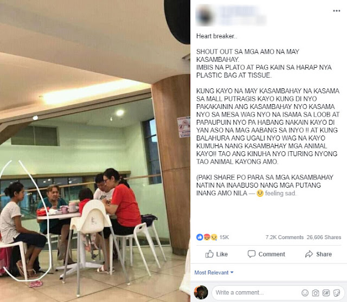
Task: Click the feeling sad status text
Action: [x=280, y=193]
